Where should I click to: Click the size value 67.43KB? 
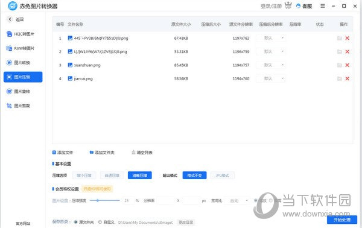click(181, 39)
